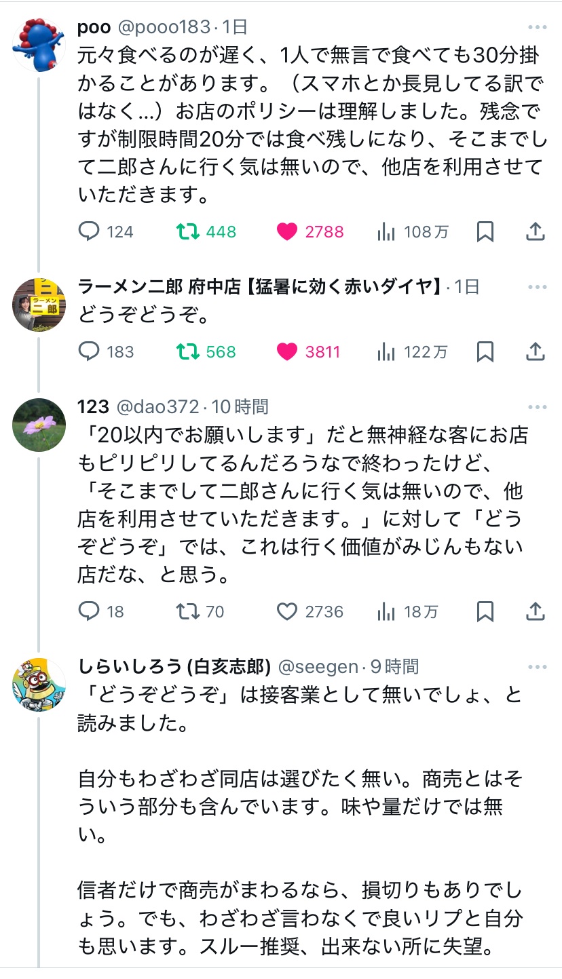Share 123's tweet with share icon
Viewport: 562px width, 979px height.
[x=536, y=612]
